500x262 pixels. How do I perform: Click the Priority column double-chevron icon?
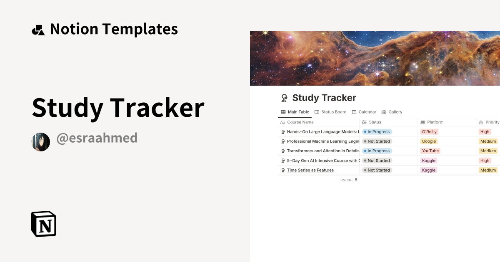click(482, 122)
